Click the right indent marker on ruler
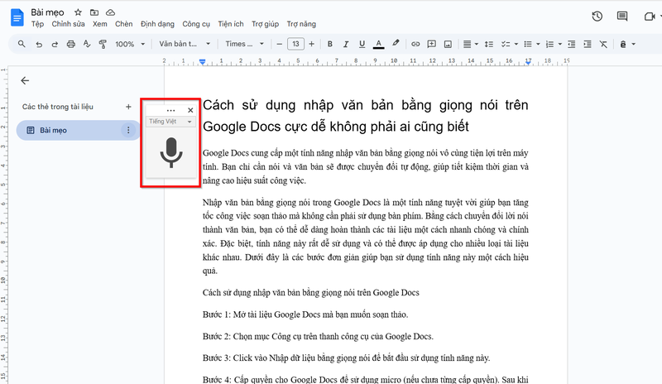Screen dimensions: 662x384 coord(528,62)
